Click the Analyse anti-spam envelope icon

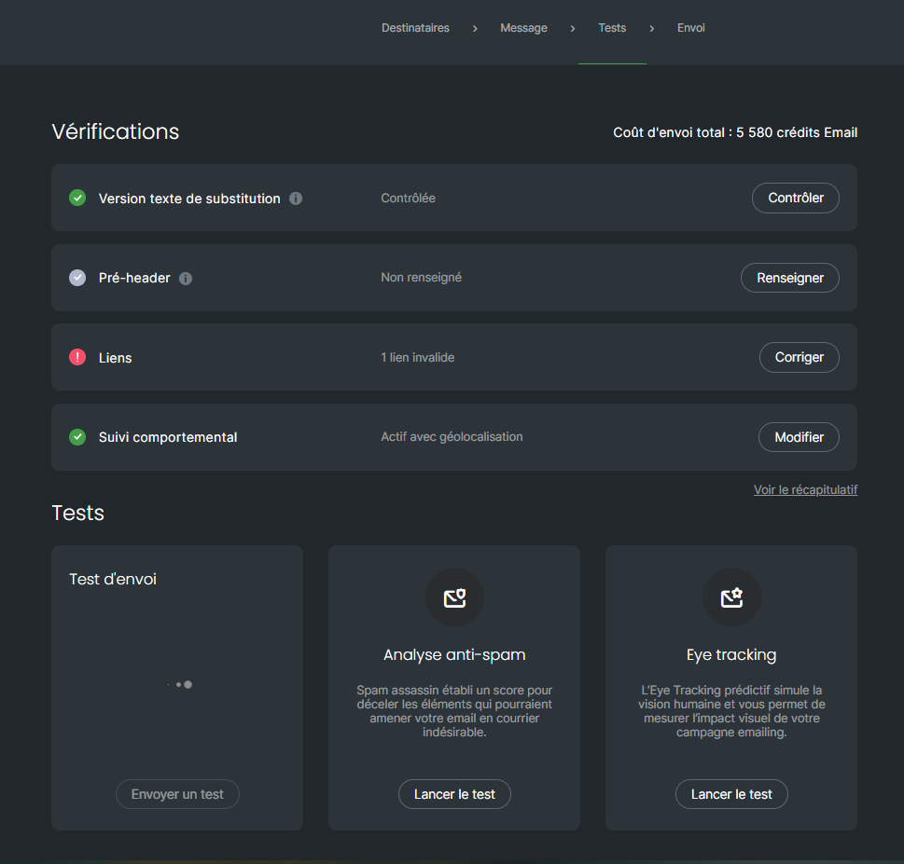tap(454, 597)
